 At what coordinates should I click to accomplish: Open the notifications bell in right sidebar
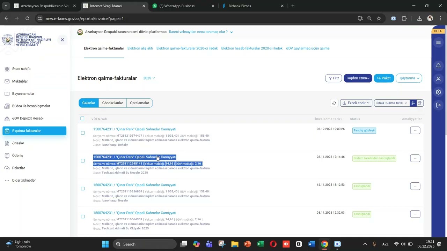point(438,66)
